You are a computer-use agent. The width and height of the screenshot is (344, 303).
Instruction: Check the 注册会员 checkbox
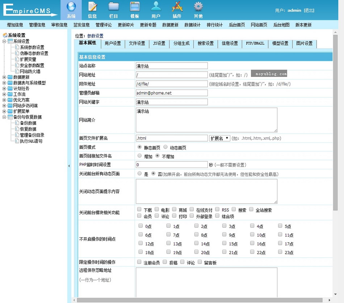click(x=139, y=262)
